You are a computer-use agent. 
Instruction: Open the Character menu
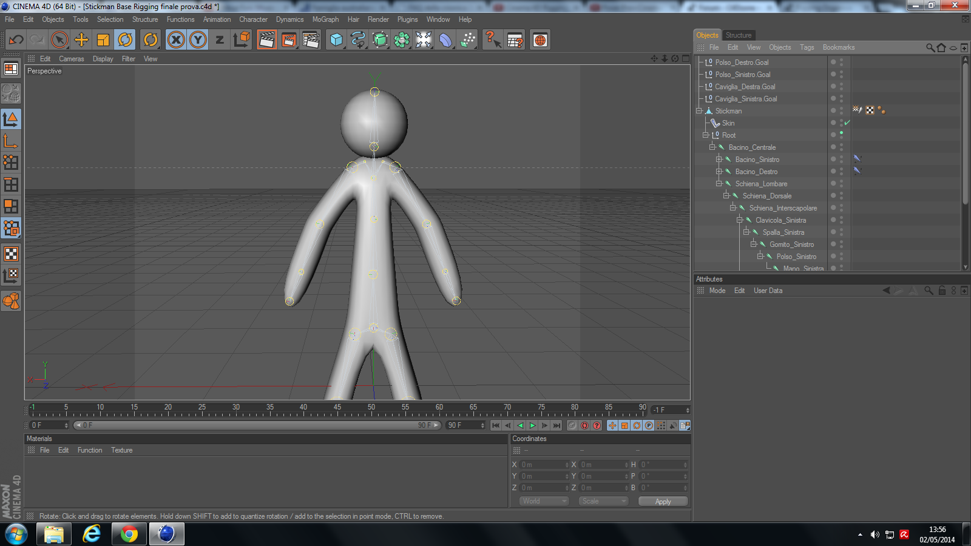[253, 19]
